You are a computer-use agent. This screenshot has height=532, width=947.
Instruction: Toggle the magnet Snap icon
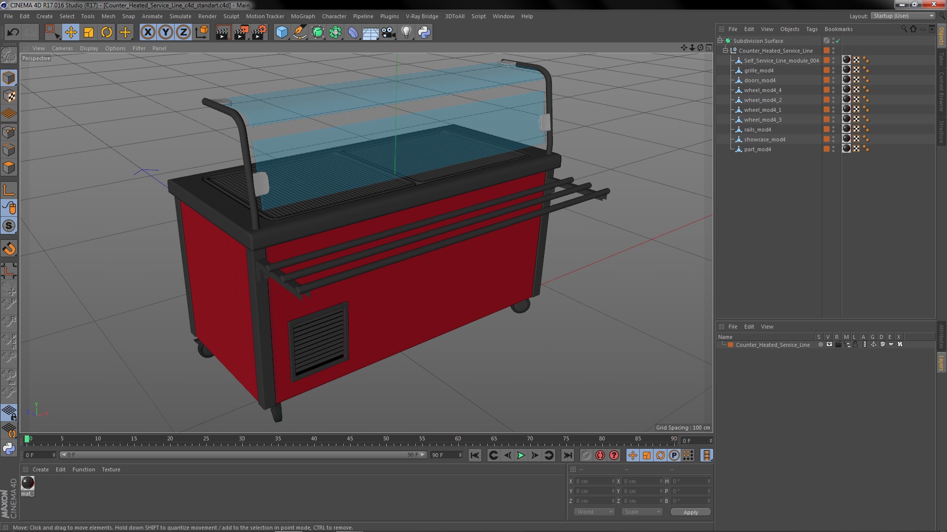pos(9,249)
